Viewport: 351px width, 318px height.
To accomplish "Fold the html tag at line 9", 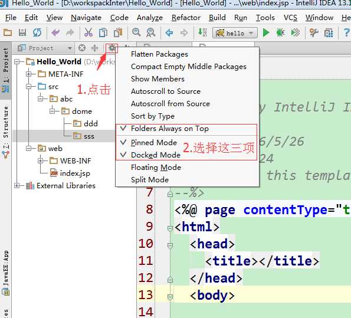I will [x=170, y=228].
